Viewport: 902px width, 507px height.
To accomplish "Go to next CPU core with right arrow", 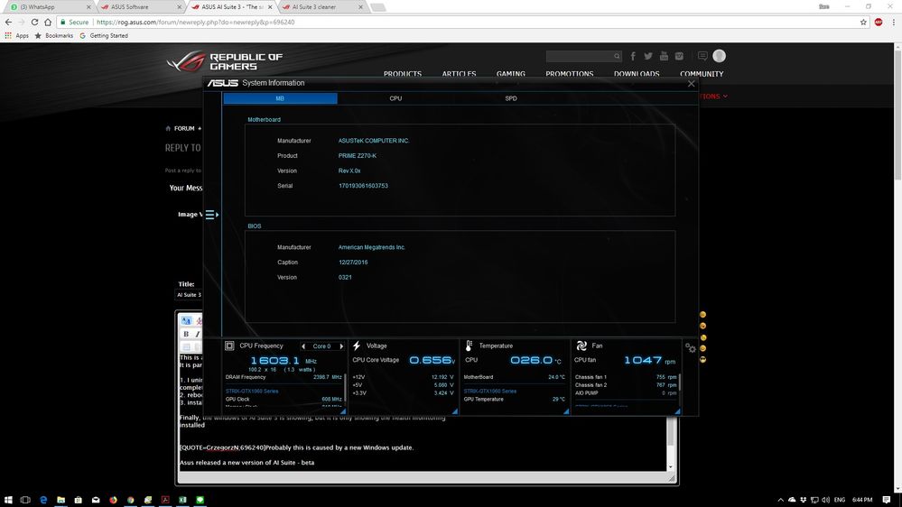I will [341, 346].
